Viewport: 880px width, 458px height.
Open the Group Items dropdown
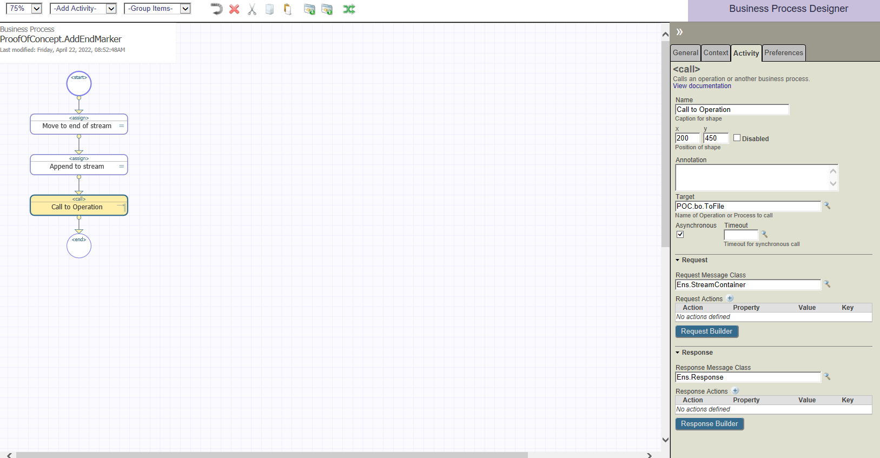[x=157, y=9]
